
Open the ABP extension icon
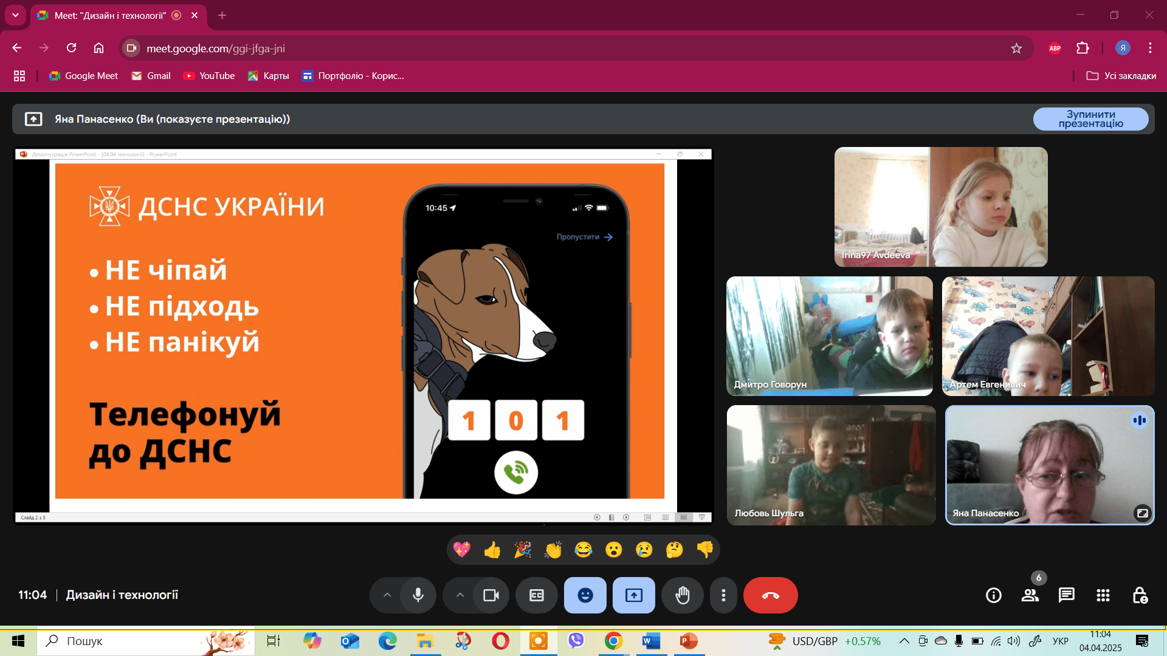coord(1055,48)
